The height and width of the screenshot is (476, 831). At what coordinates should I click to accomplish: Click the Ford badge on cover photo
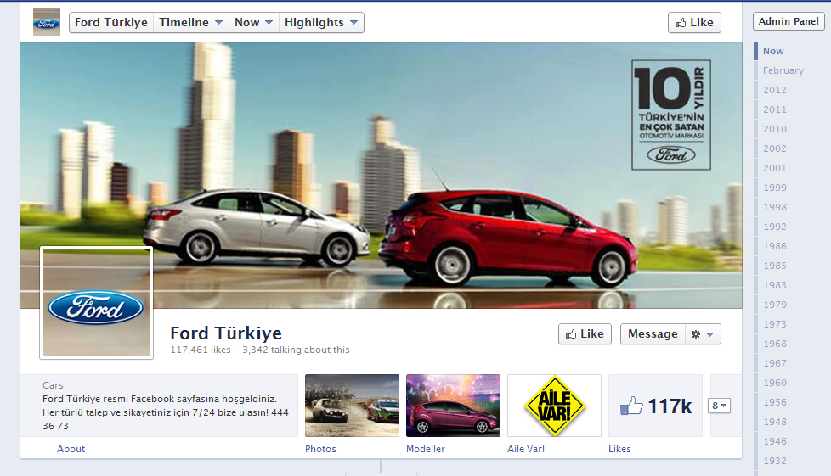click(671, 154)
